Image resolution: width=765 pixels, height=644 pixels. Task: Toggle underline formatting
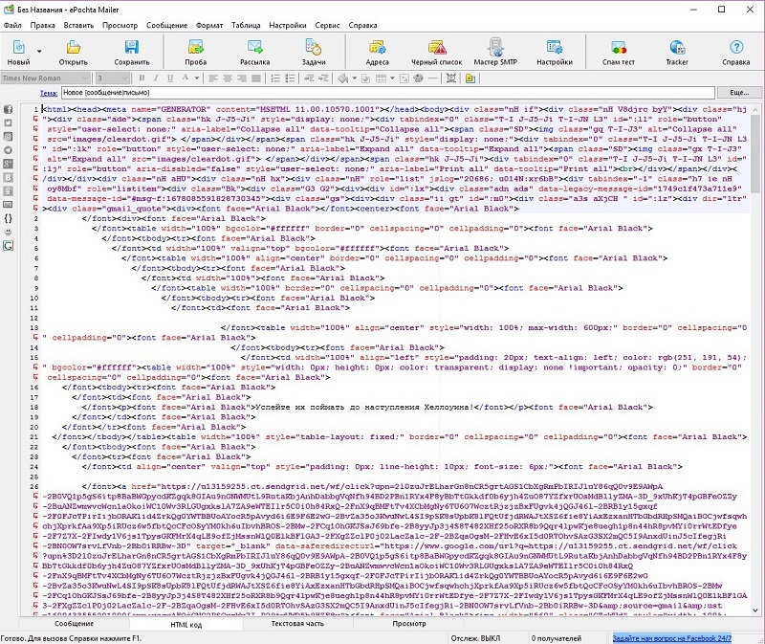(170, 78)
